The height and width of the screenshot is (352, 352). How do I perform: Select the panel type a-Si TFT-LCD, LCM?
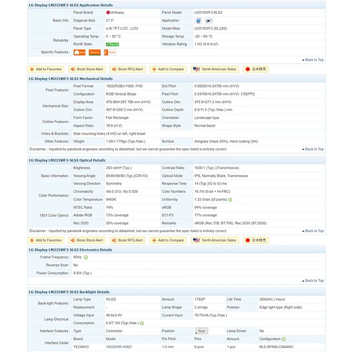coord(122,29)
